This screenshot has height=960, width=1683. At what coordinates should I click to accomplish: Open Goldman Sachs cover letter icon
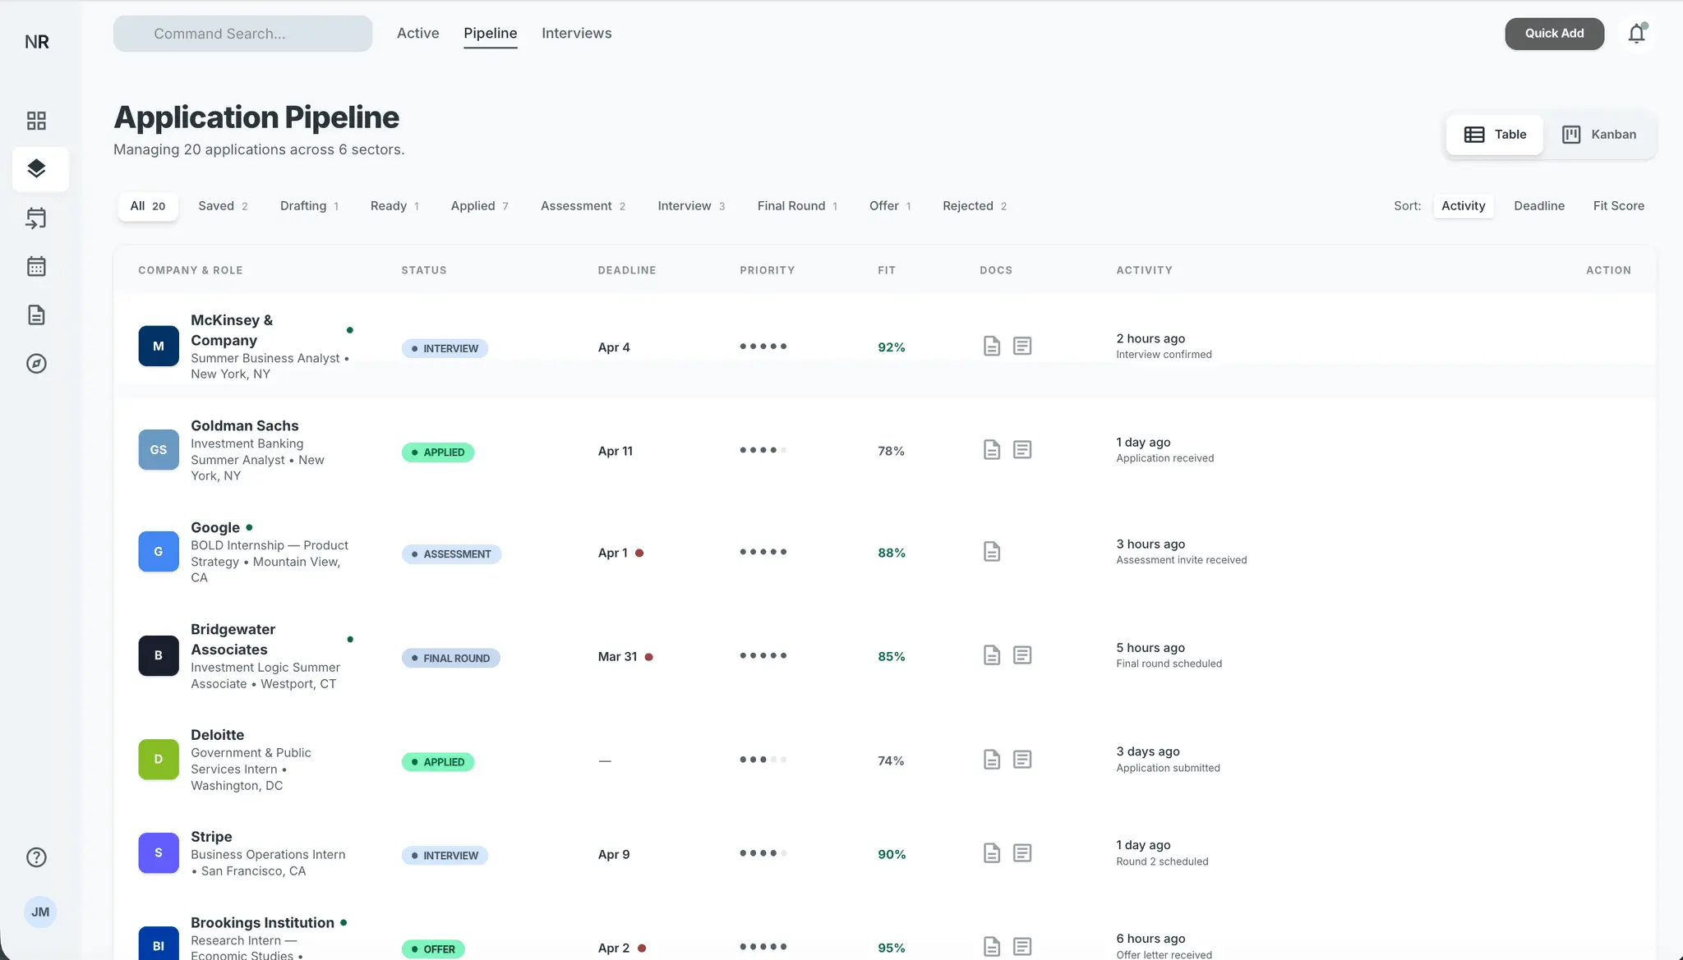click(x=1022, y=450)
